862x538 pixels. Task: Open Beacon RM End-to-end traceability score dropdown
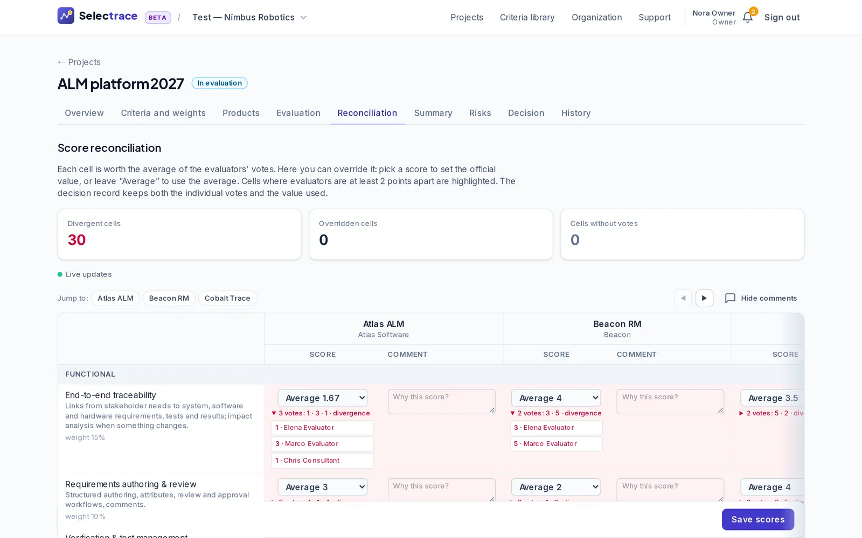click(x=556, y=398)
